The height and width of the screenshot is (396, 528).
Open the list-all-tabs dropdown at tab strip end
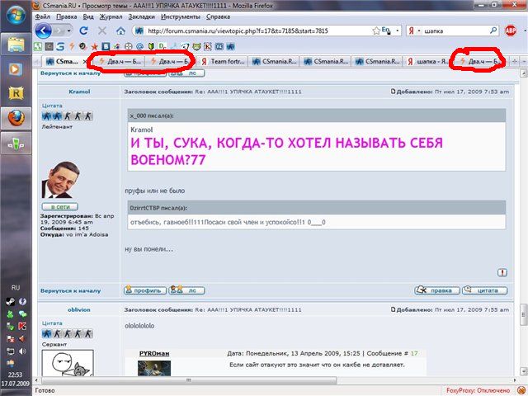click(x=524, y=62)
